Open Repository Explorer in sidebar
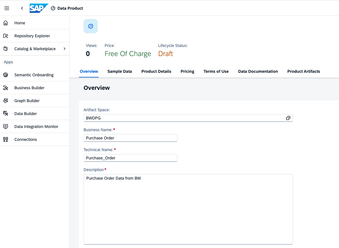 click(x=32, y=36)
